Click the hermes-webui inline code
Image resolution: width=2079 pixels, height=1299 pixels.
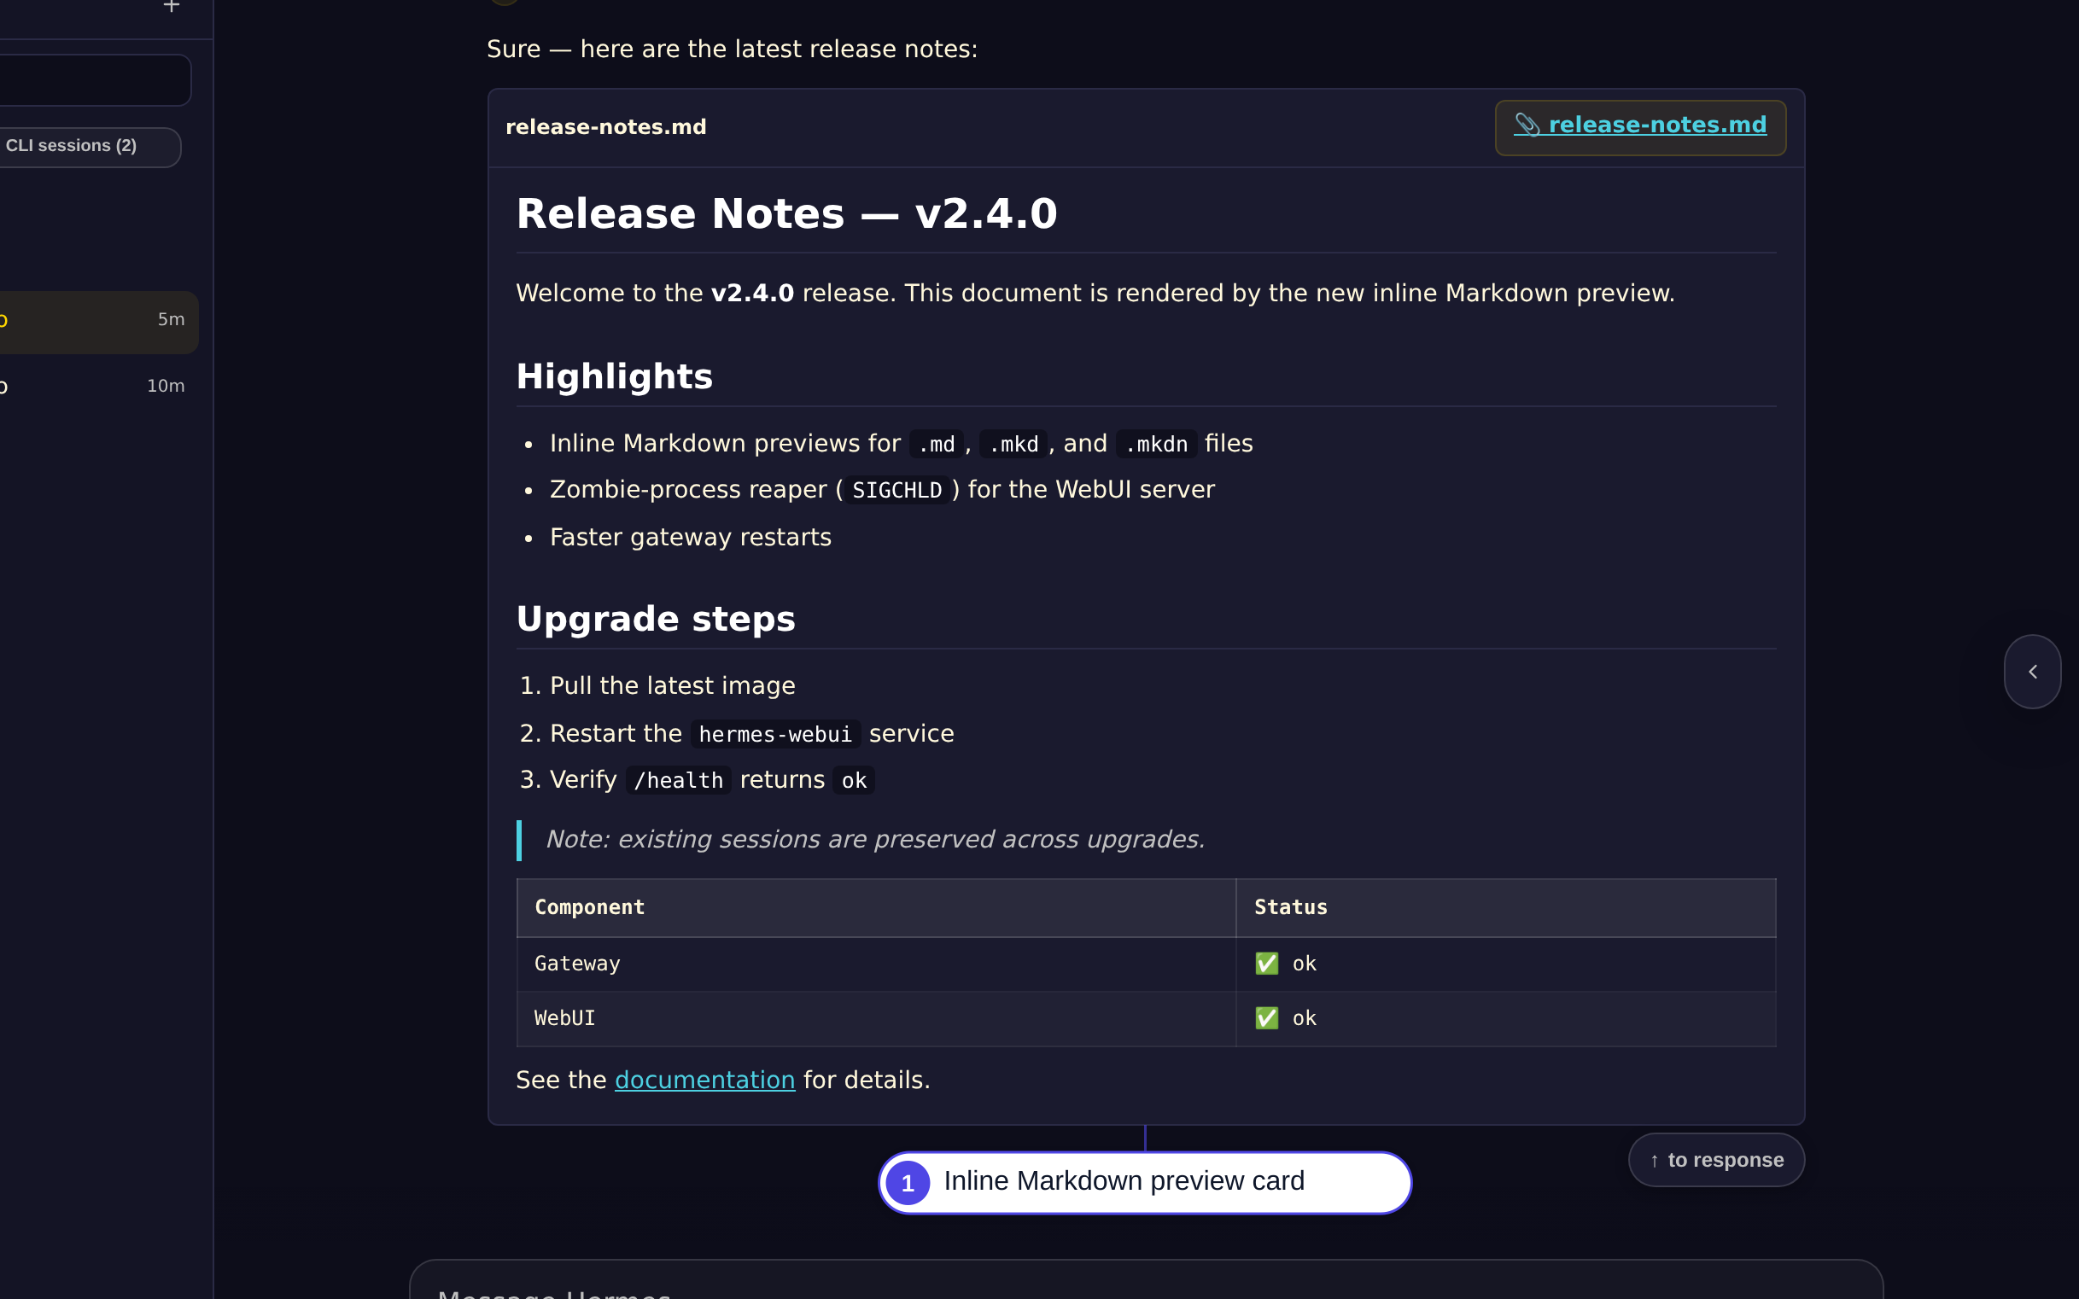click(774, 735)
